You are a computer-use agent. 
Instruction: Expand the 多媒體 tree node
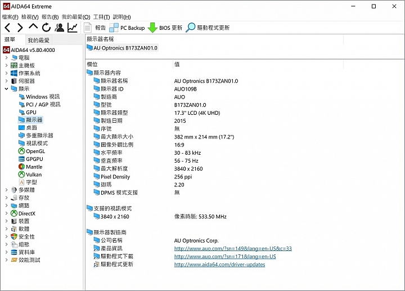pyautogui.click(x=6, y=190)
